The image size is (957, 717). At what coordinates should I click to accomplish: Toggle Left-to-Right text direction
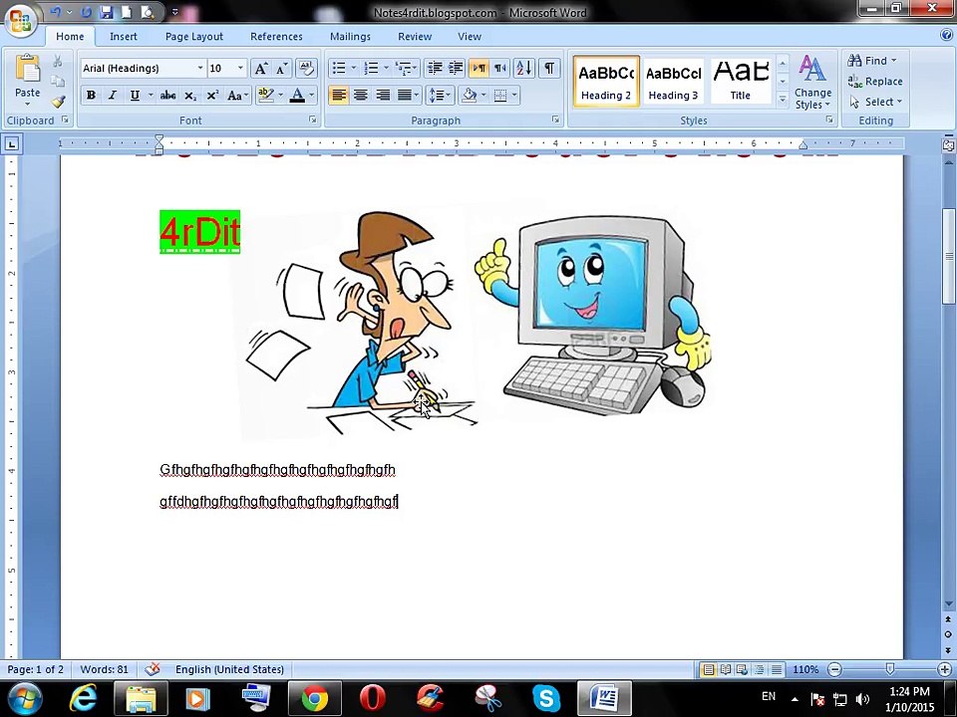[478, 68]
